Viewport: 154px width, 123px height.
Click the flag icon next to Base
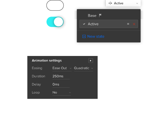[x=100, y=15]
